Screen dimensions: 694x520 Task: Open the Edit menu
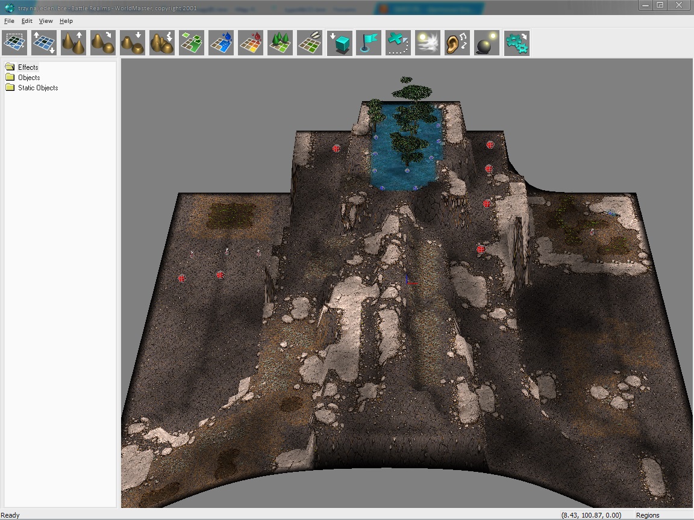(x=27, y=21)
